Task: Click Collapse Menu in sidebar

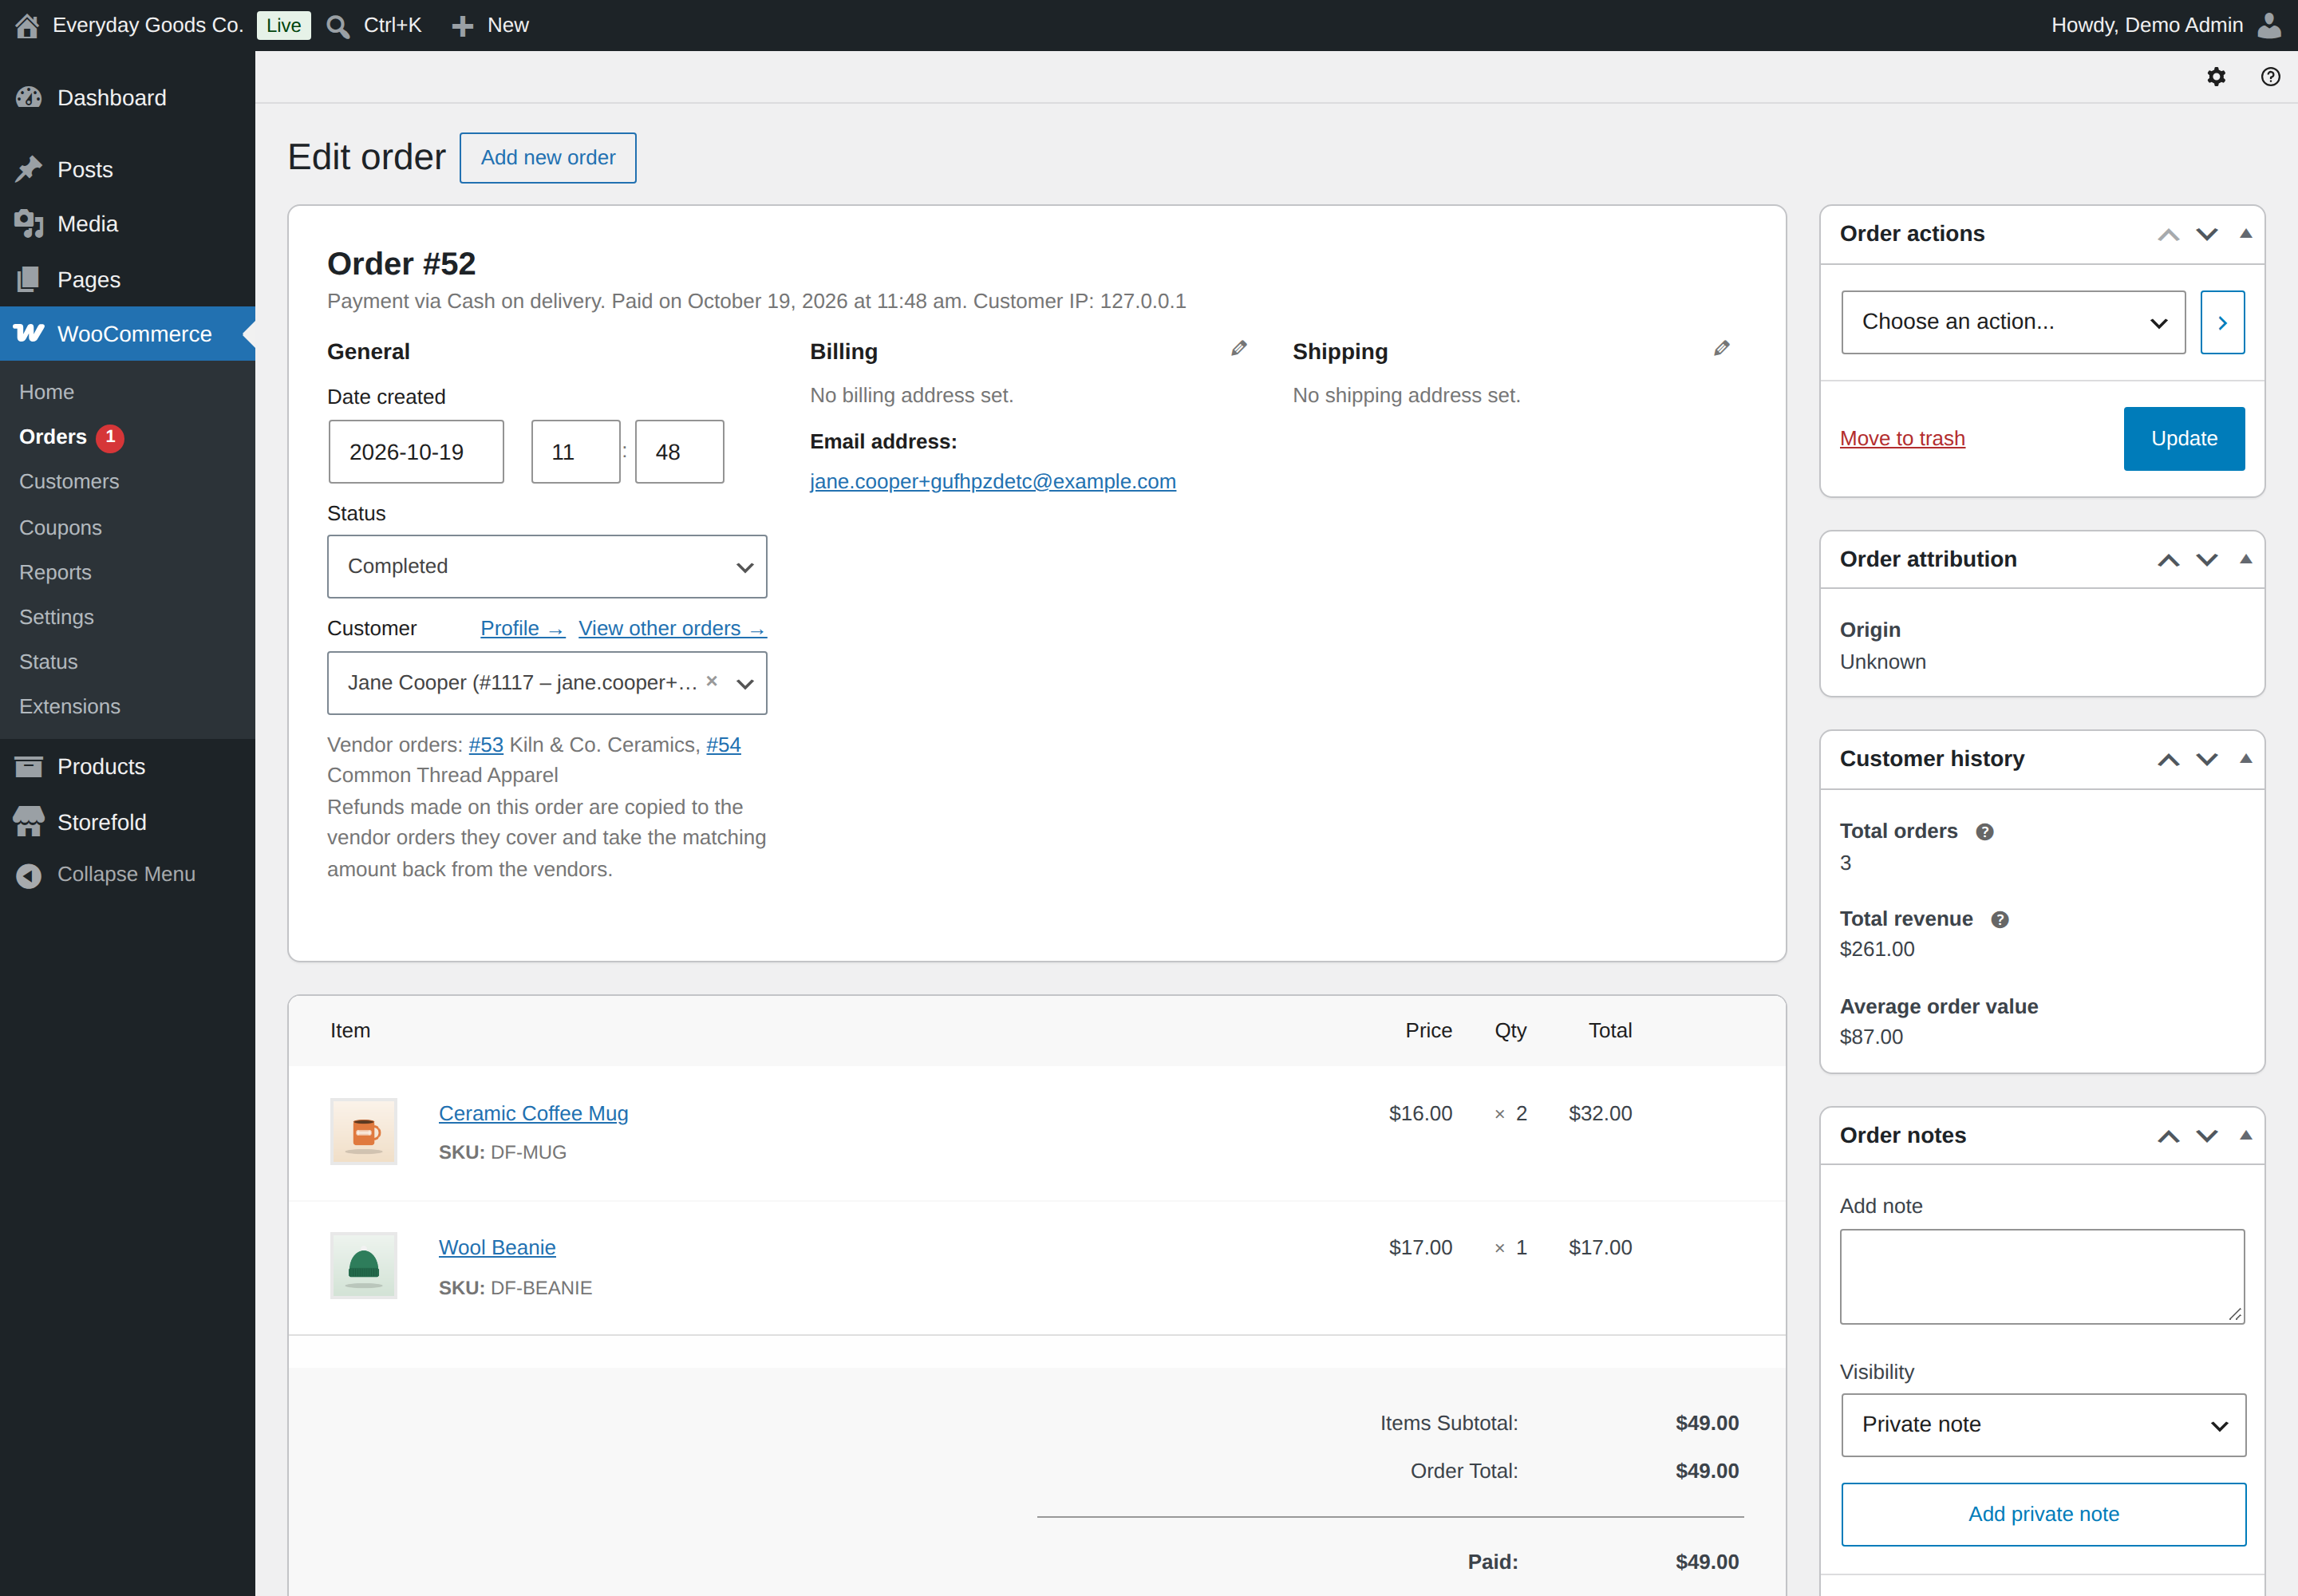Action: coord(127,875)
